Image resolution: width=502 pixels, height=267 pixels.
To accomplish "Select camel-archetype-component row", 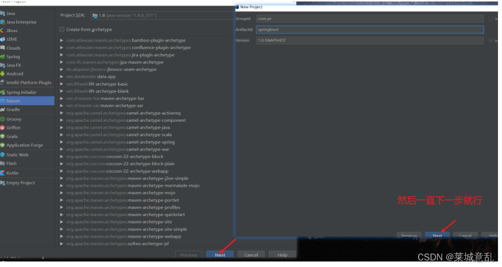I will [x=126, y=120].
